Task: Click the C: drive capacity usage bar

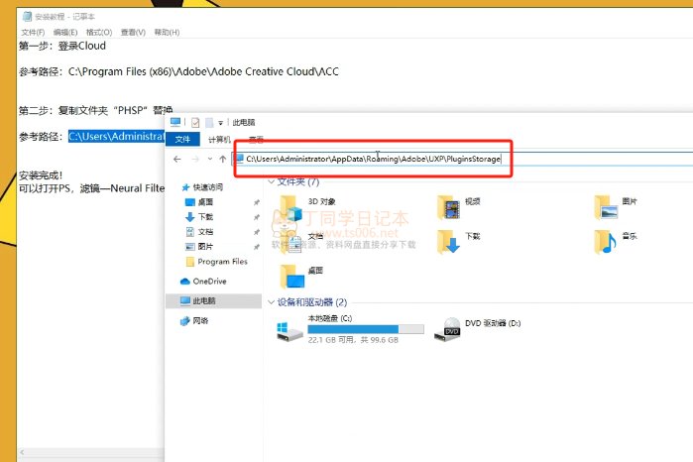Action: click(366, 329)
